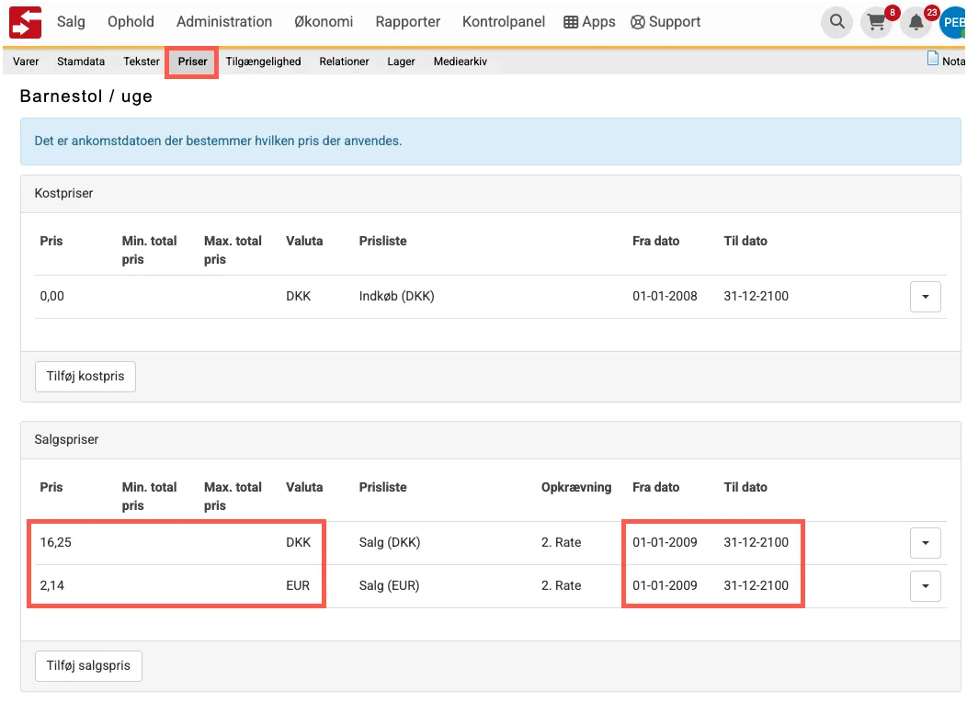Image resolution: width=967 pixels, height=702 pixels.
Task: Open the shopping cart icon
Action: (x=876, y=22)
